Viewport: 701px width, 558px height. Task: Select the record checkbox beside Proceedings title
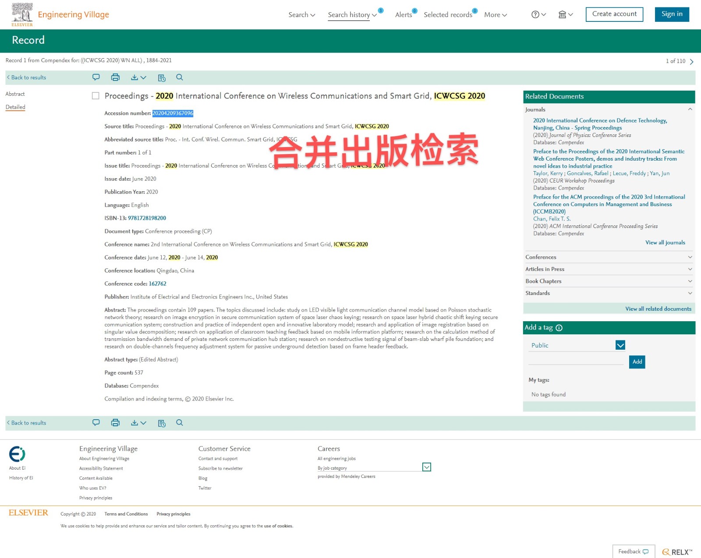[96, 96]
